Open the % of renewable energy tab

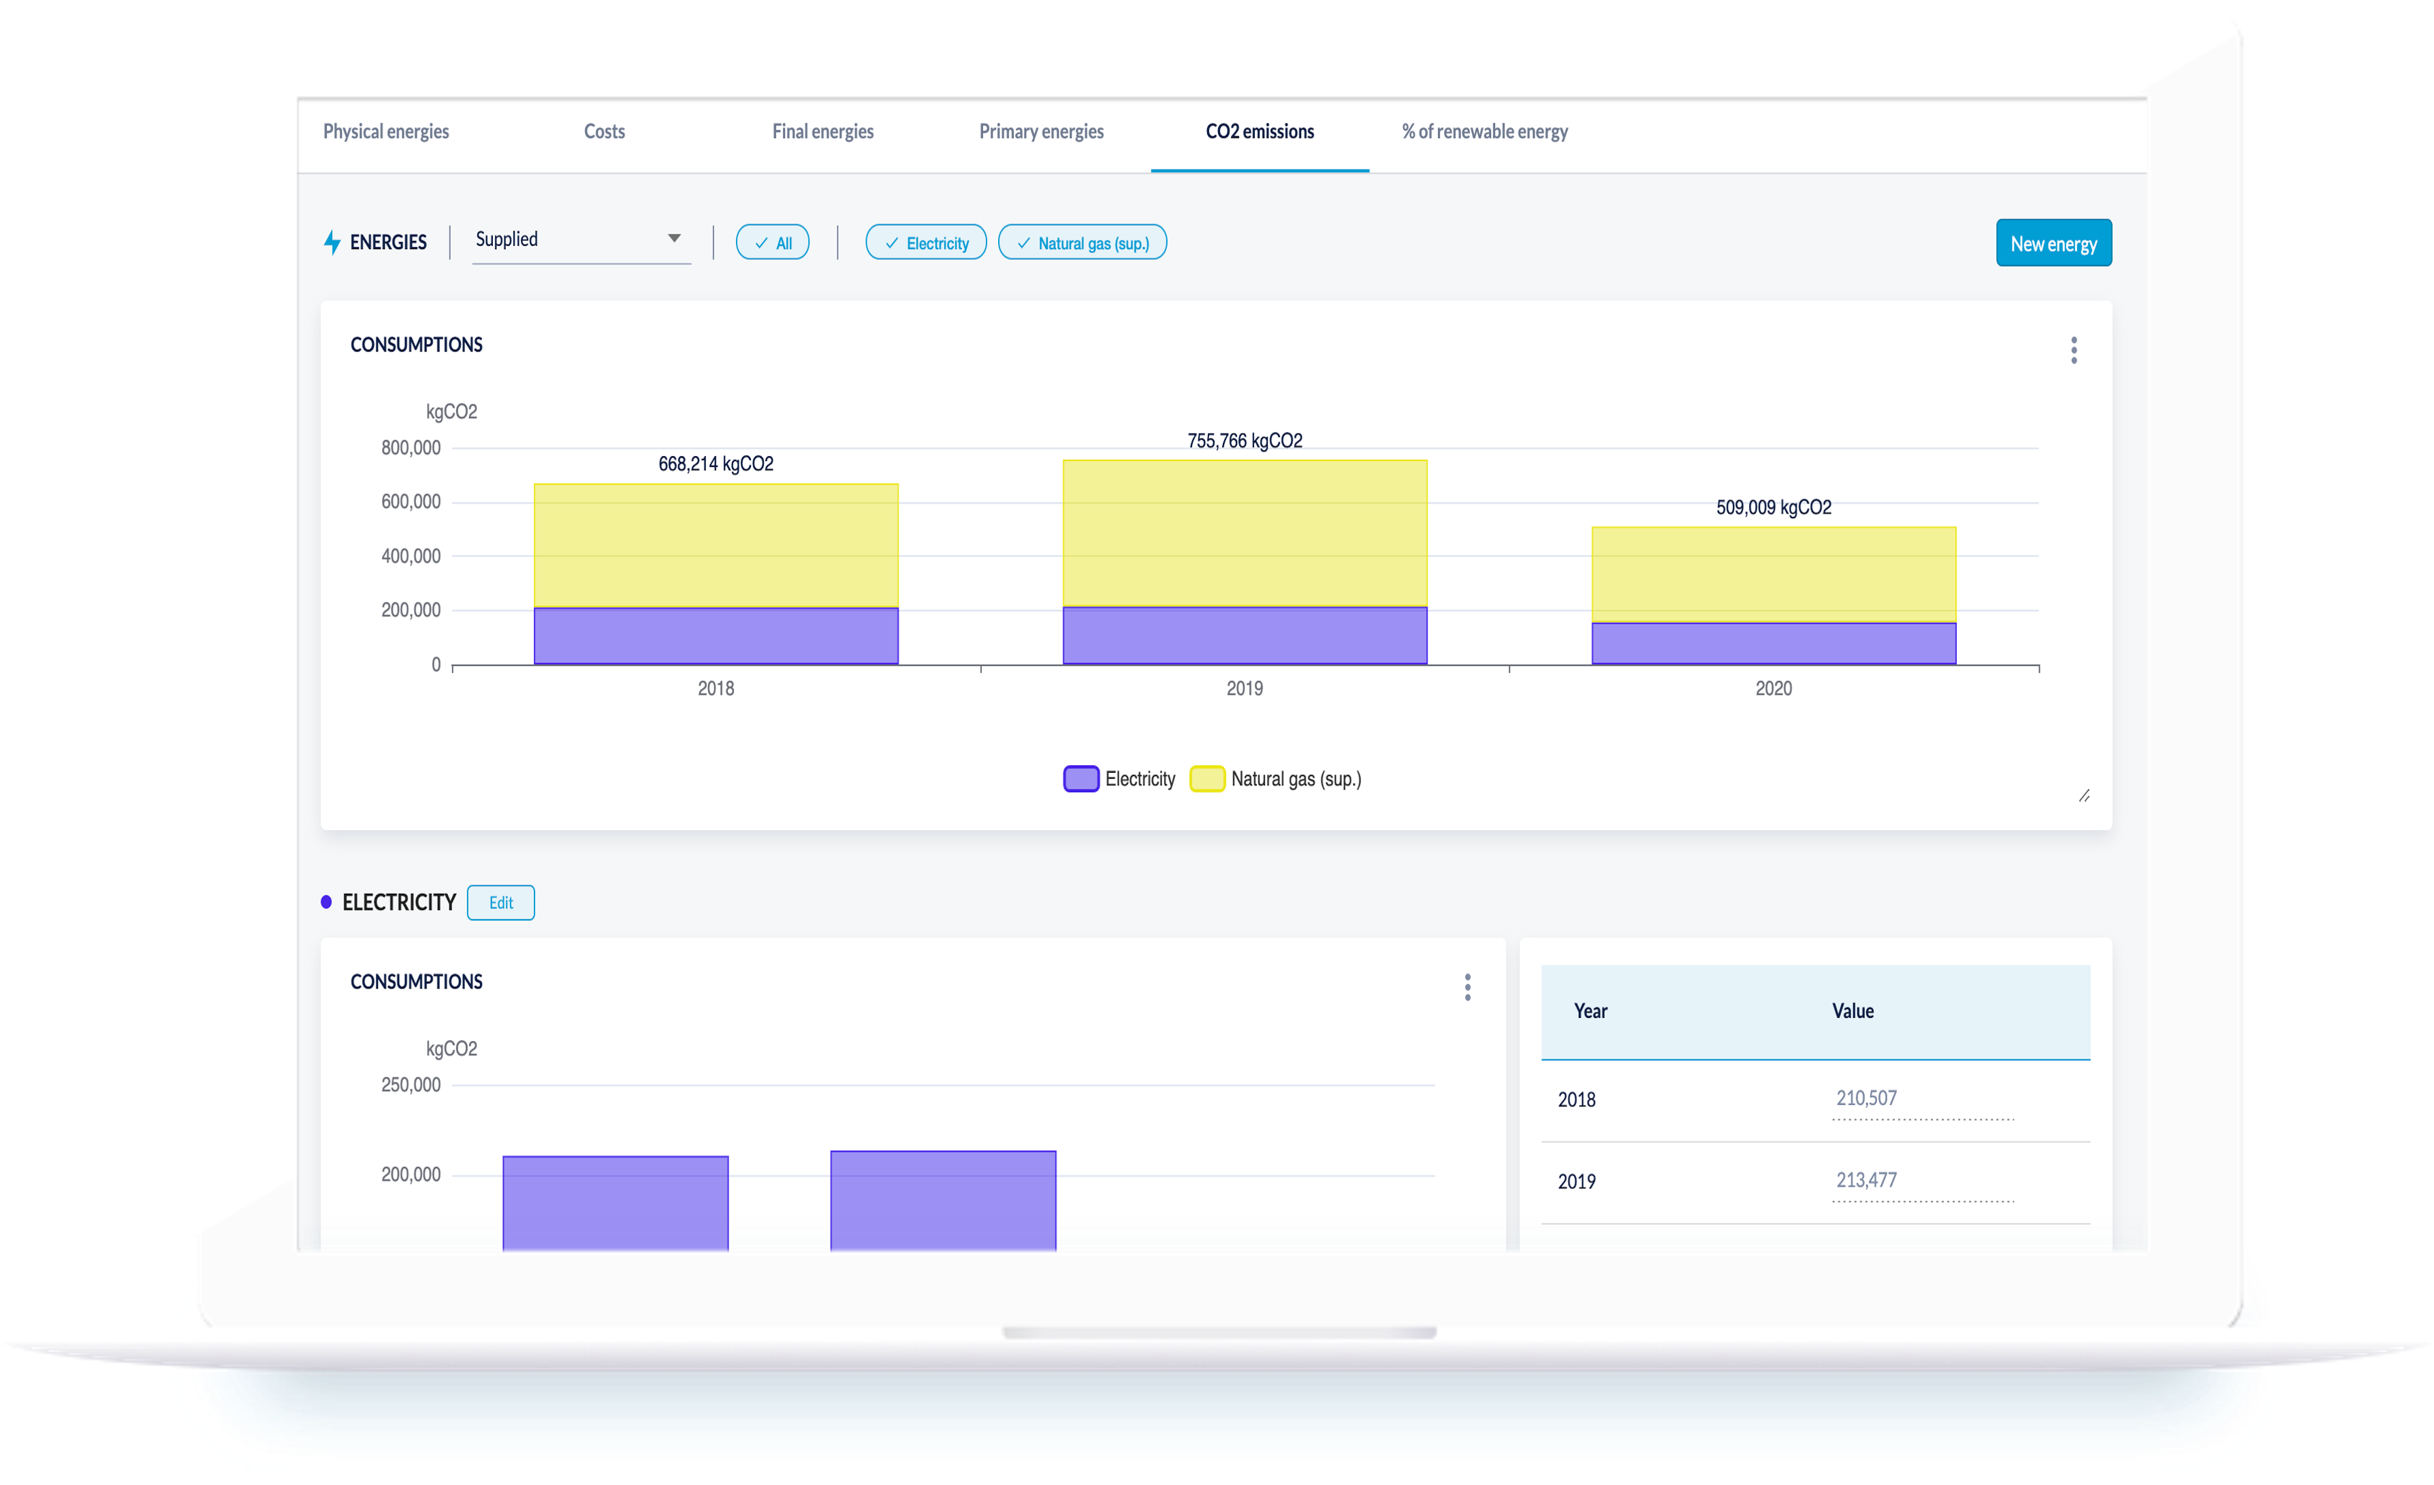point(1484,131)
